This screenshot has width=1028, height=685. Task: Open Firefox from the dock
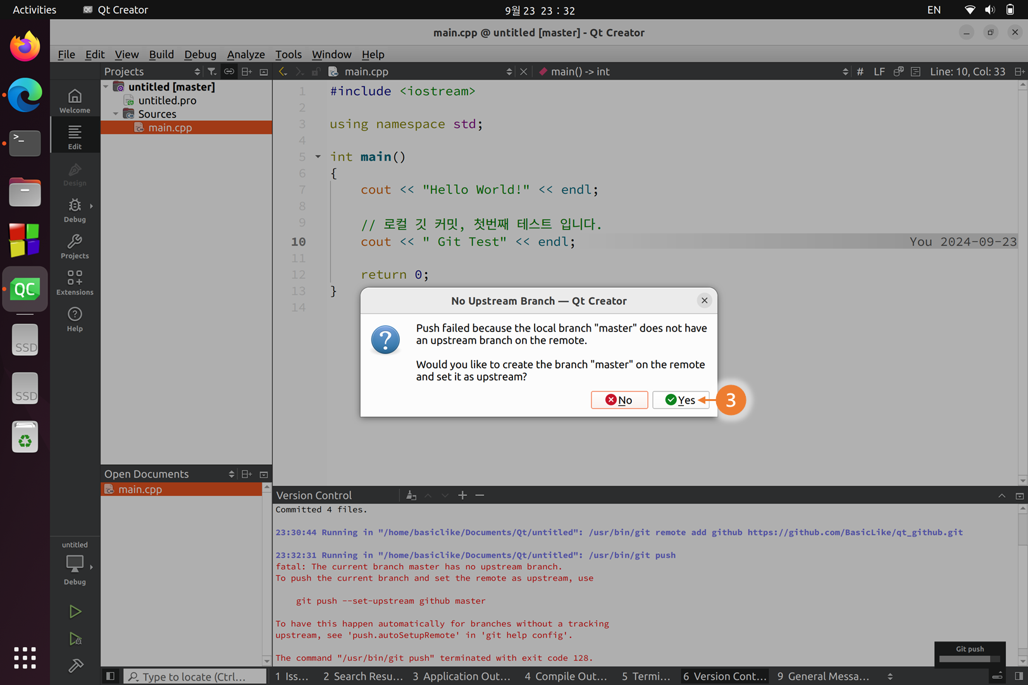point(25,46)
